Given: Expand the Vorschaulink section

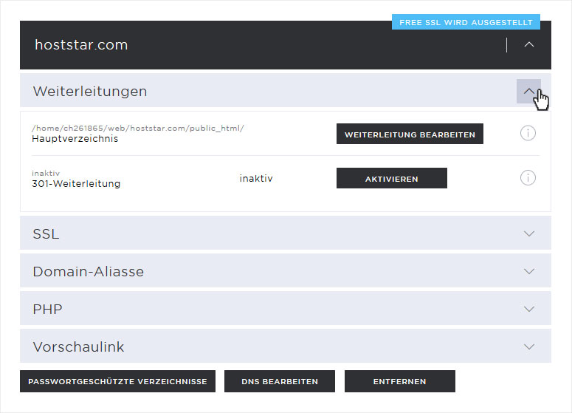Looking at the screenshot, I should coord(529,347).
